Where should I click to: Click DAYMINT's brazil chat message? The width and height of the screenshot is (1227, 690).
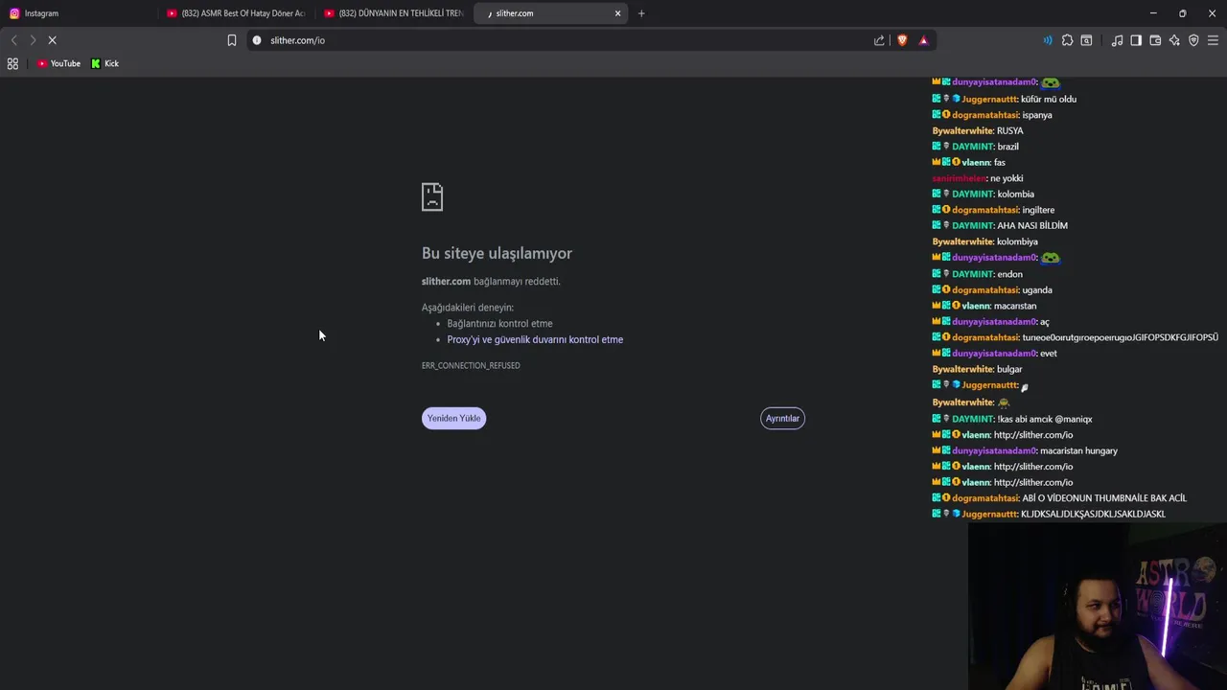click(975, 147)
